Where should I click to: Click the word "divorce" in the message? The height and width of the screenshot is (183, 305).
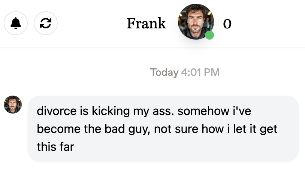[x=57, y=111]
